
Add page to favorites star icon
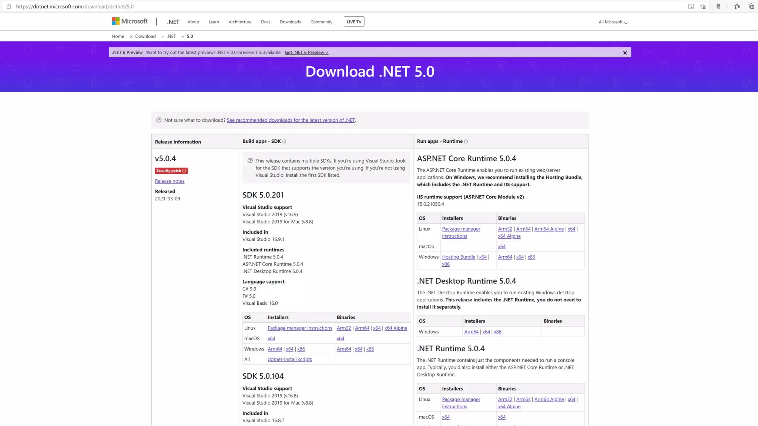[x=703, y=6]
